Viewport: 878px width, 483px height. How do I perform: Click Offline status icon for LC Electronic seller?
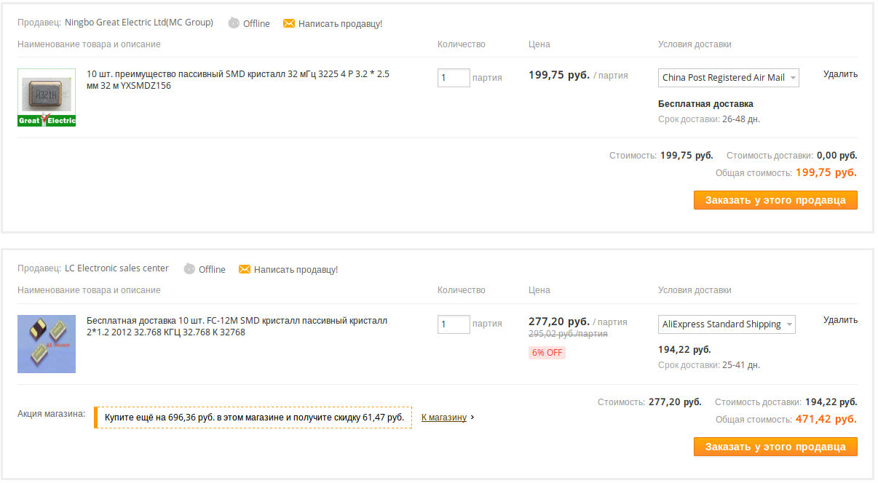point(189,269)
